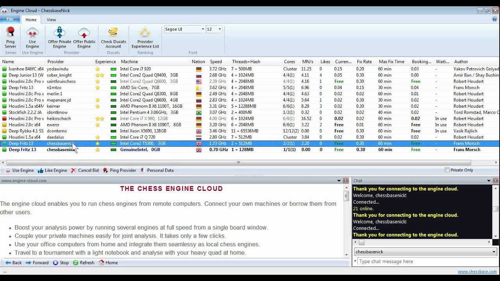Viewport: 500px width, 281px height.
Task: Select the Deep Junior 13 row
Action: click(x=250, y=75)
